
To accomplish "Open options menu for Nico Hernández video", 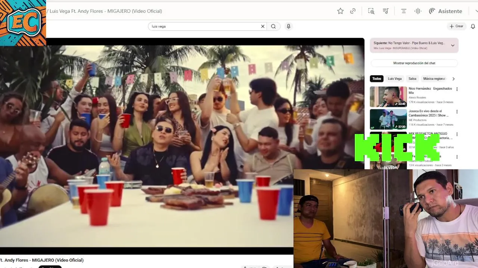I will pos(457,89).
